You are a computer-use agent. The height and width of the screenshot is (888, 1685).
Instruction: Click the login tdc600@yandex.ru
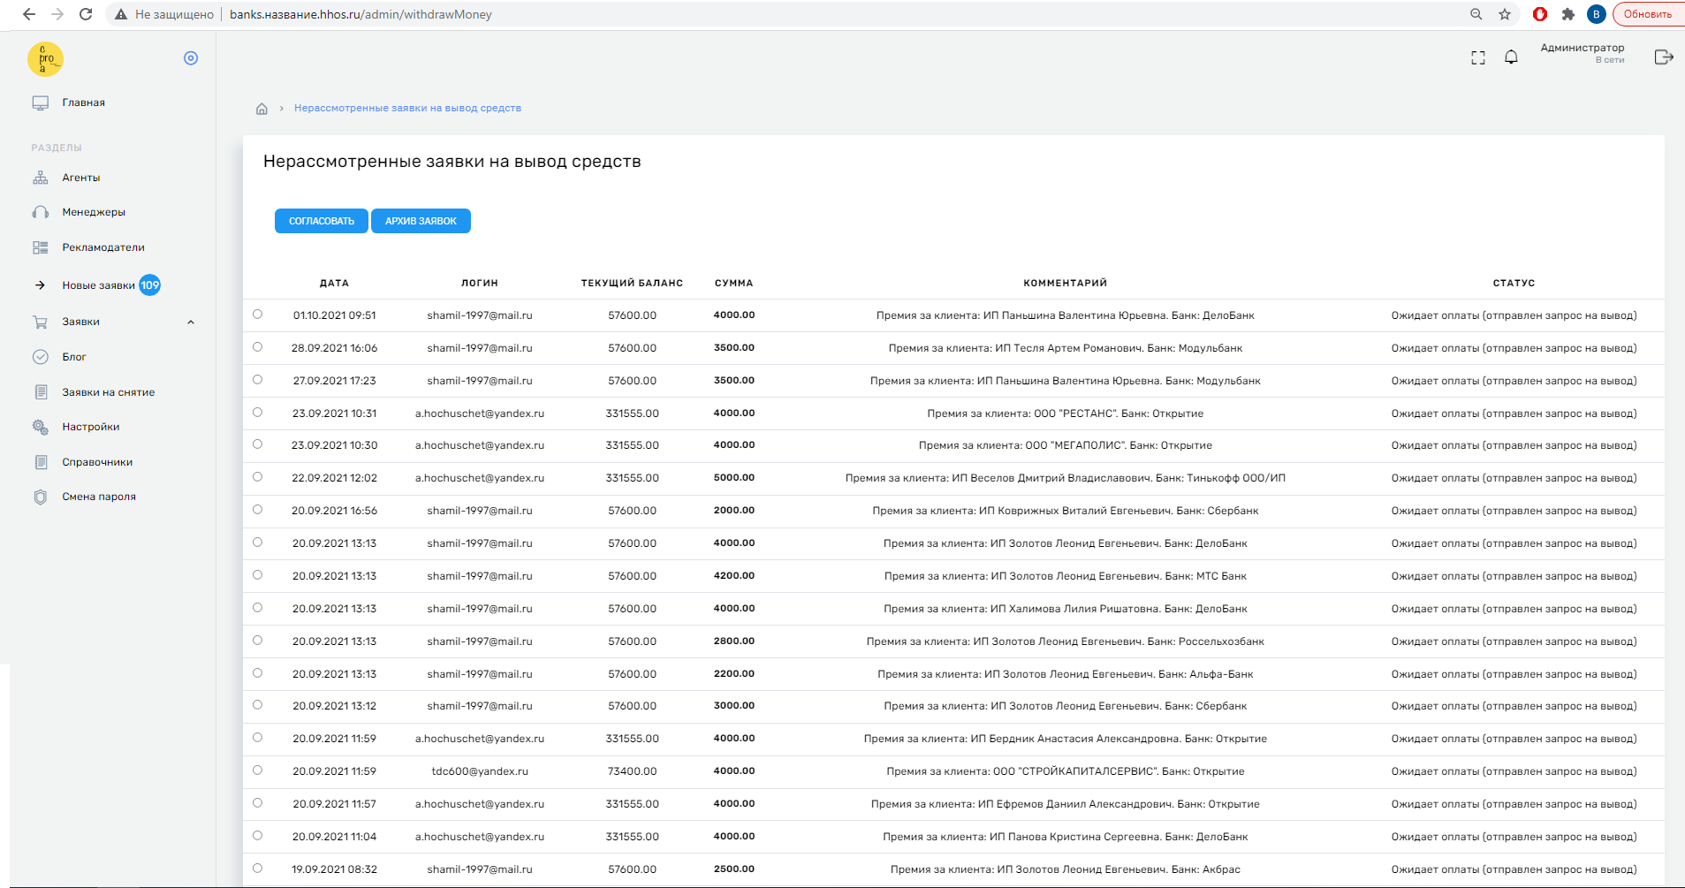[480, 771]
